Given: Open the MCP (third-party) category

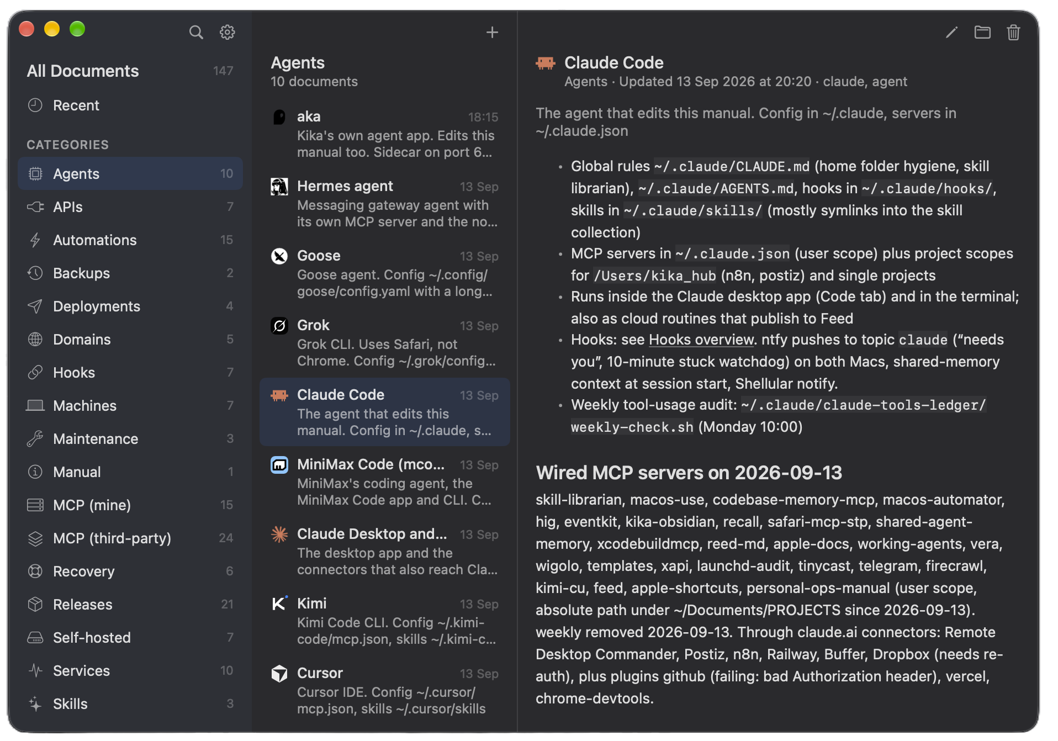Looking at the screenshot, I should (130, 538).
